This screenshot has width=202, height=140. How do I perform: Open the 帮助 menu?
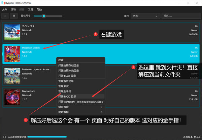[x=39, y=9]
